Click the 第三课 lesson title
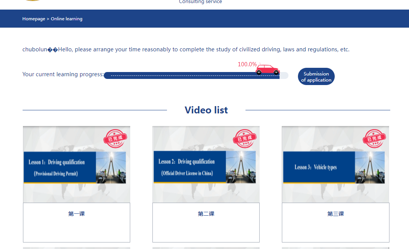Viewport: 409px width, 249px height. point(335,214)
